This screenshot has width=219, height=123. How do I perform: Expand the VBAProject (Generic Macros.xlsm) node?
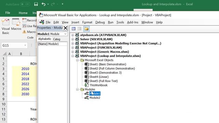tap(73, 52)
